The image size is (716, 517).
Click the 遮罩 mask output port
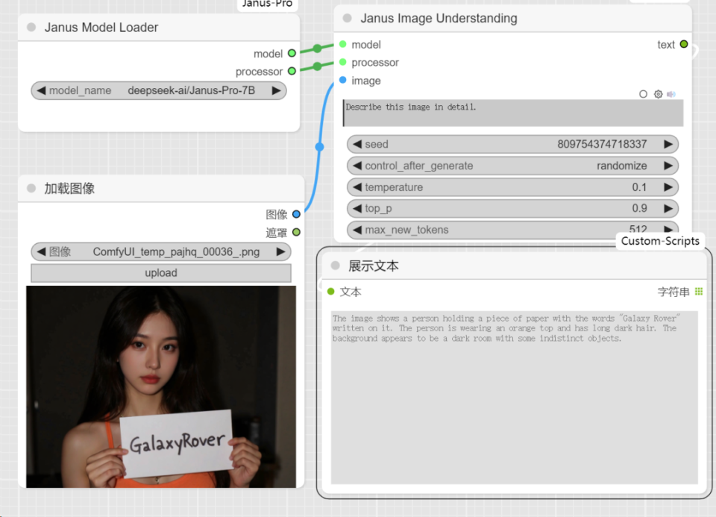pyautogui.click(x=296, y=233)
